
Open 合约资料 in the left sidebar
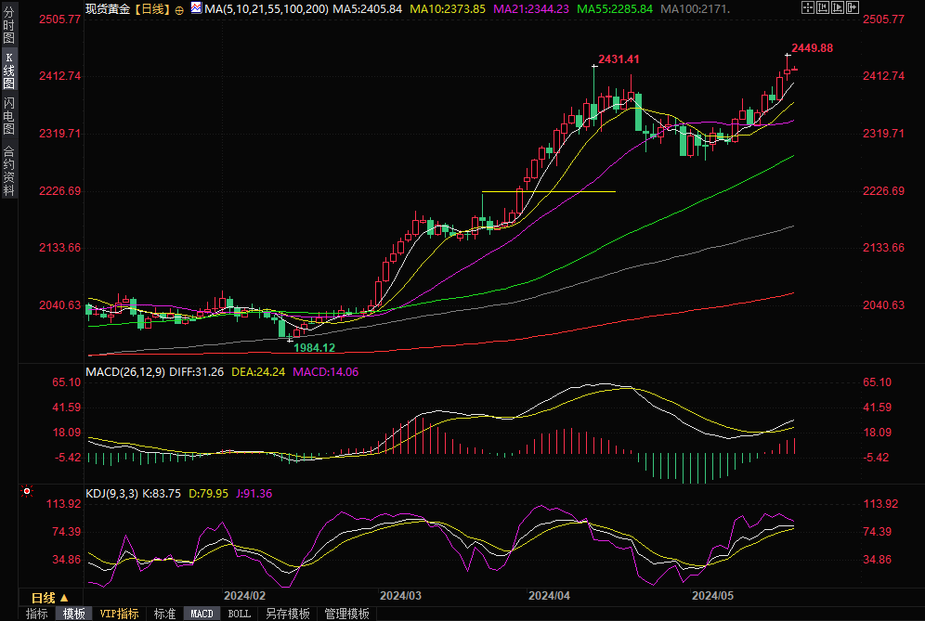(x=8, y=171)
